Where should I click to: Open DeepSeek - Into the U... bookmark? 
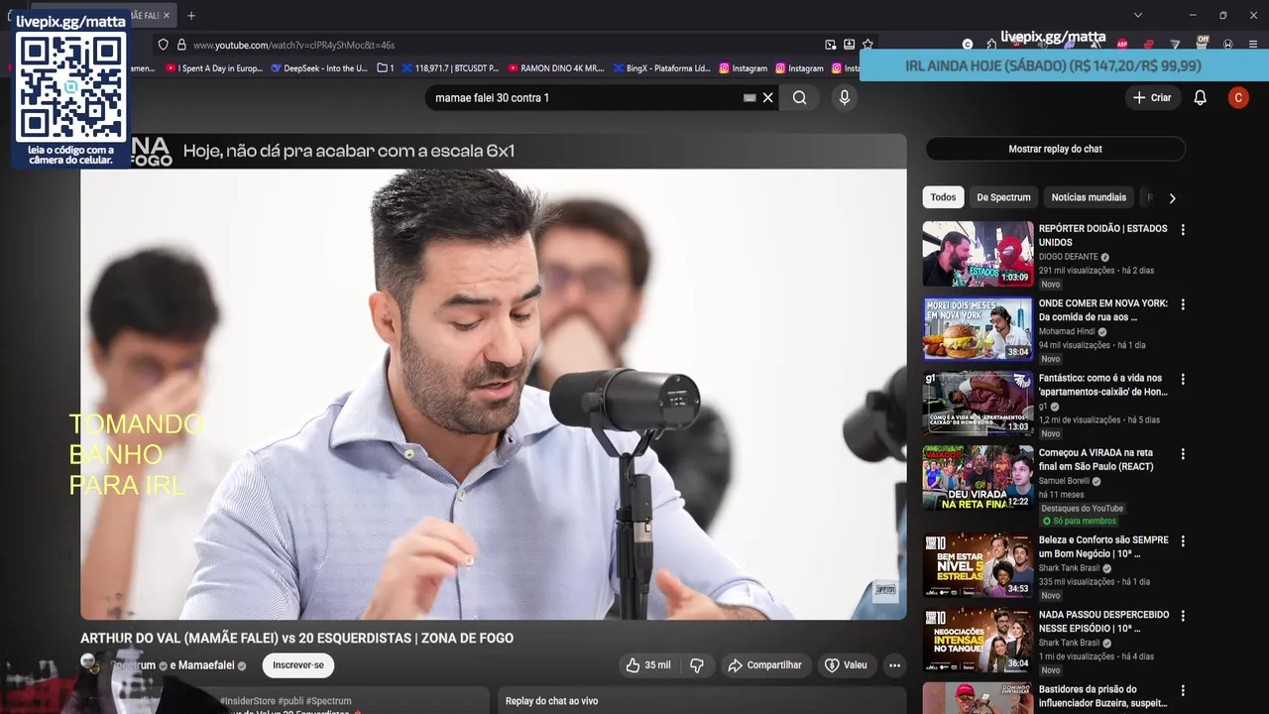click(x=318, y=68)
